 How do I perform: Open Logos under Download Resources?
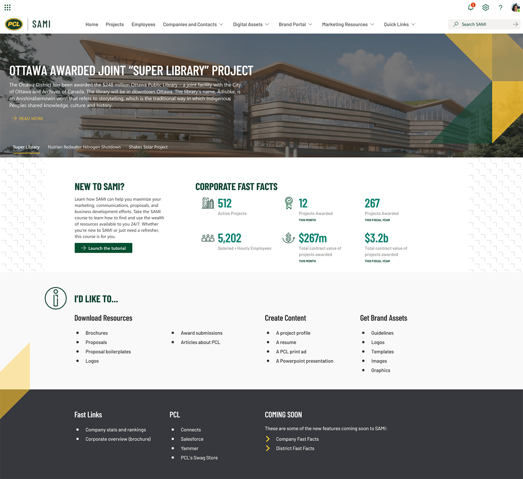(92, 361)
